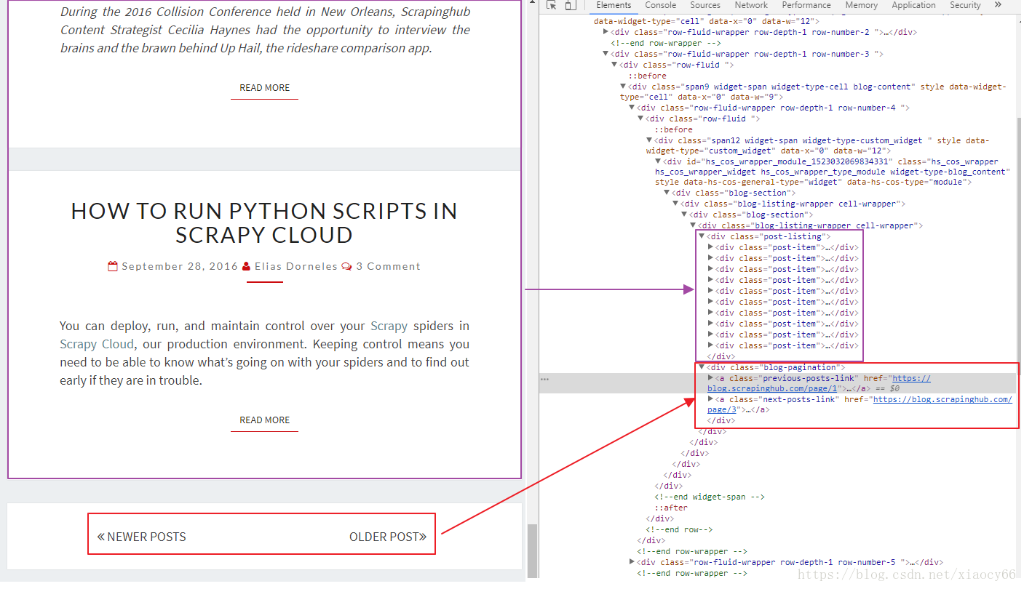The height and width of the screenshot is (589, 1024).
Task: Expand the row-number-5 div node
Action: click(x=632, y=562)
